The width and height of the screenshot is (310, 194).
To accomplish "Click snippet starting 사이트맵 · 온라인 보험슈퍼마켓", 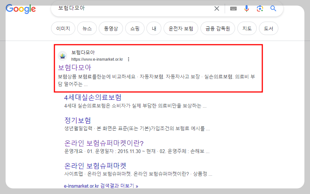I will [x=138, y=174].
